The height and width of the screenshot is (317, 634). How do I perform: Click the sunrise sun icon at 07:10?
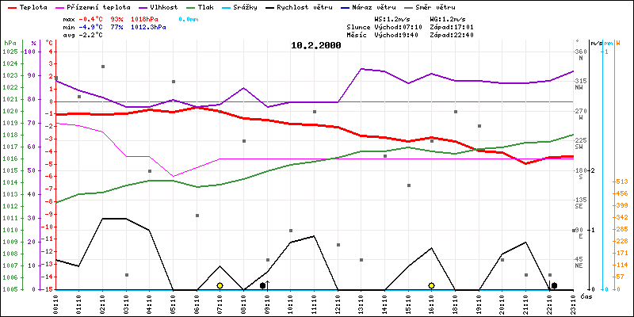point(220,285)
